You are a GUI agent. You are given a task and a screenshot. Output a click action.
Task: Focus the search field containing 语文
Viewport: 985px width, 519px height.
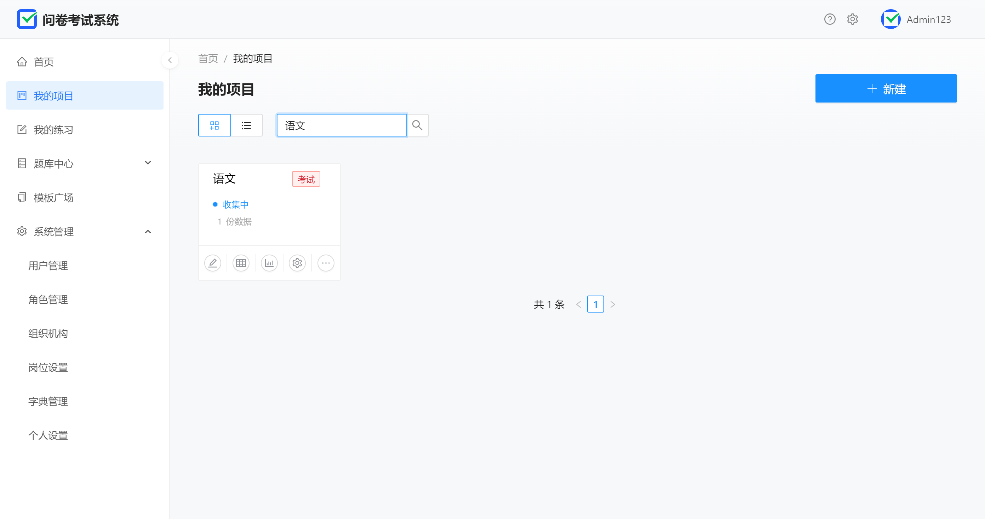[342, 125]
